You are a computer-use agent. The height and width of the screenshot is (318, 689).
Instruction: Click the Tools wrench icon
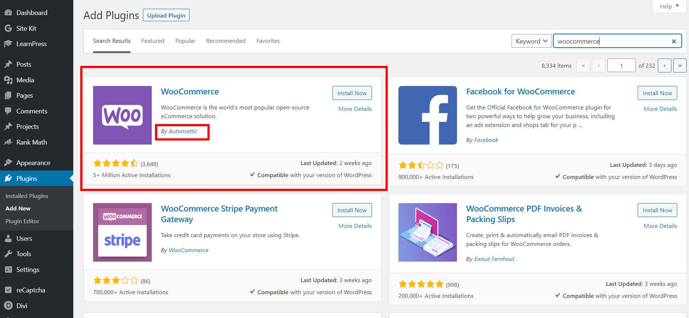tap(8, 254)
